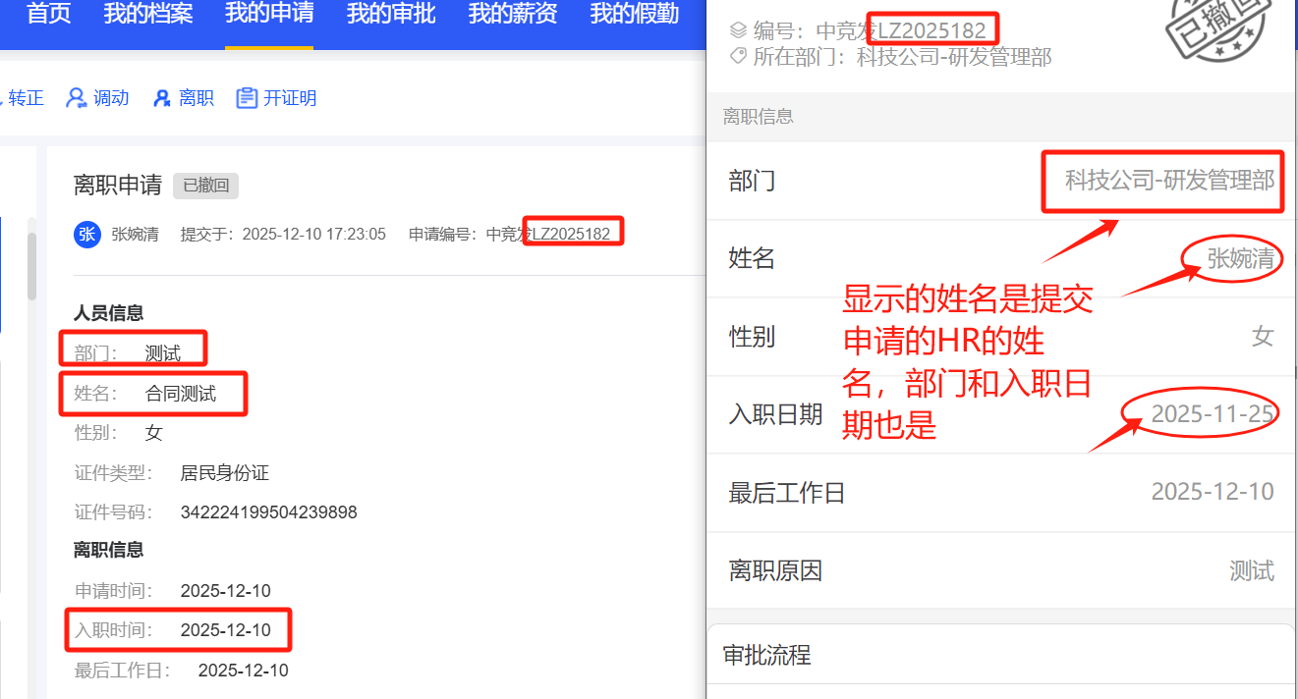Click the 离职申请 heading
This screenshot has width=1298, height=699.
(118, 185)
